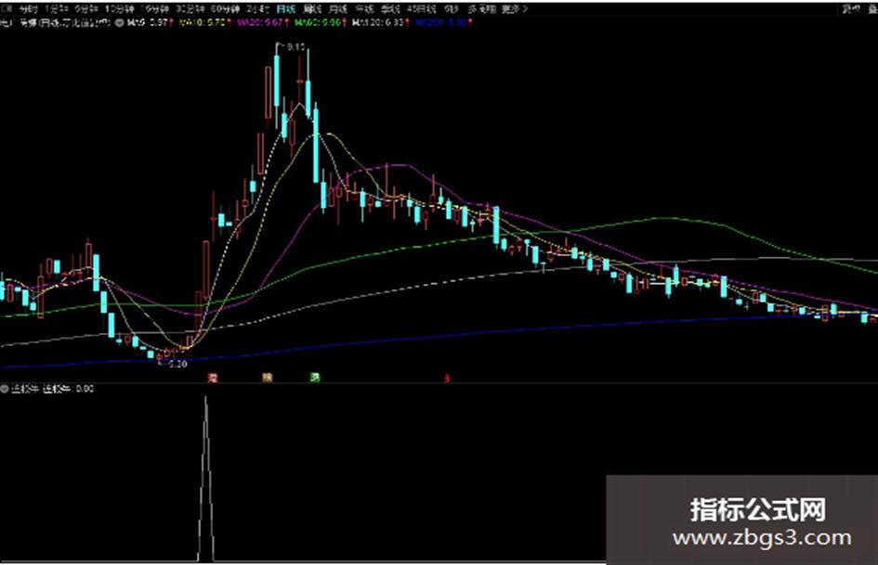Switch to the 季线 quarterly tab
The height and width of the screenshot is (565, 878).
[x=390, y=9]
